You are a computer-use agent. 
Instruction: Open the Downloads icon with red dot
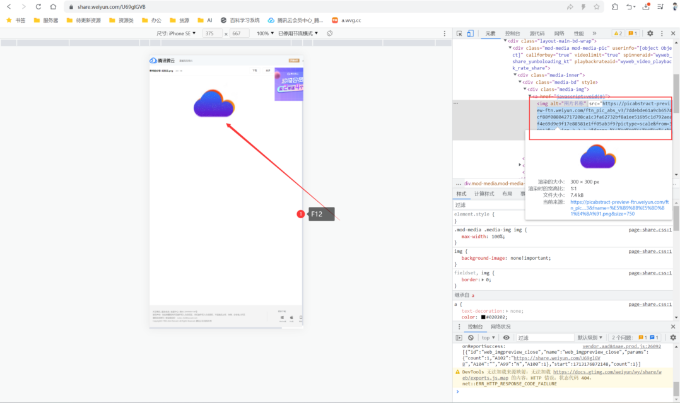(646, 6)
